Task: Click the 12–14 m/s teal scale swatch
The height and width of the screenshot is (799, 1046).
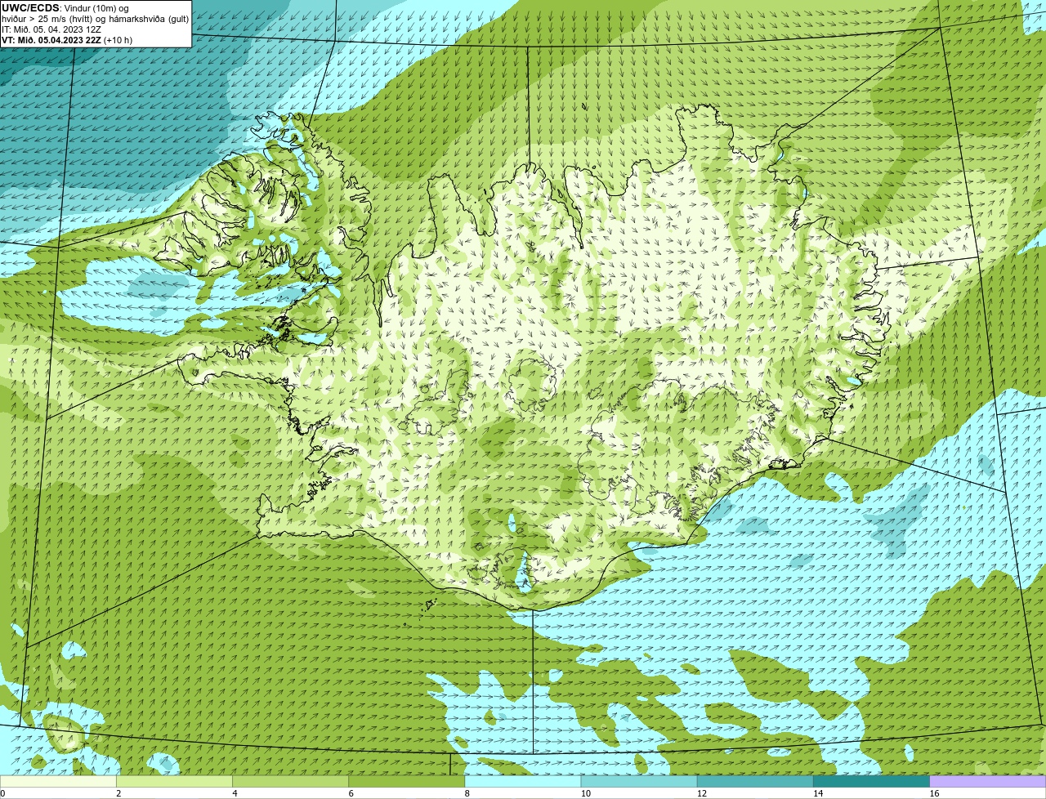Action: tap(755, 782)
